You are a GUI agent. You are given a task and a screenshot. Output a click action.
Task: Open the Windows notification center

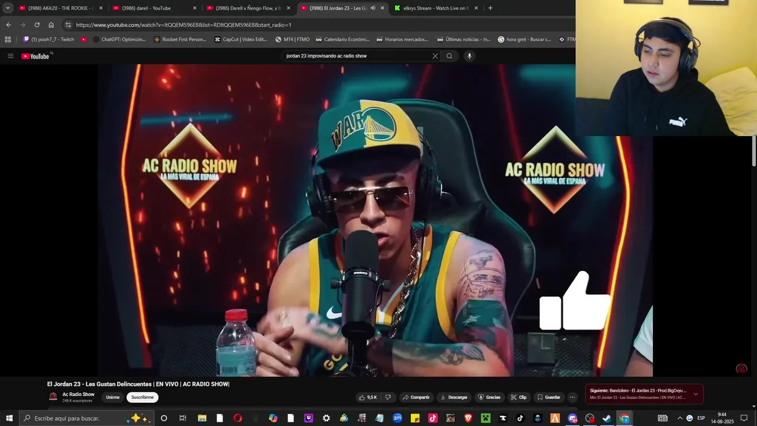point(744,418)
